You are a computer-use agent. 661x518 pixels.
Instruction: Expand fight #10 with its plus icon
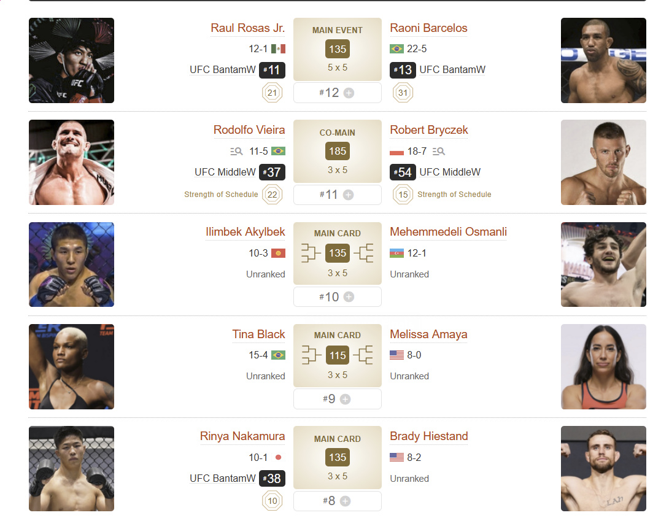349,296
